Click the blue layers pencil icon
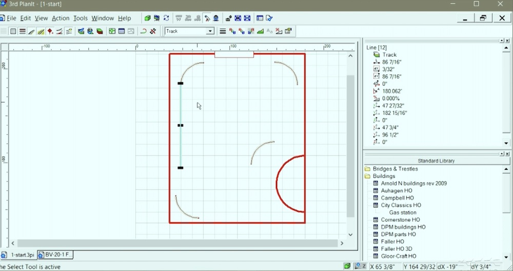This screenshot has width=513, height=271. (x=81, y=31)
